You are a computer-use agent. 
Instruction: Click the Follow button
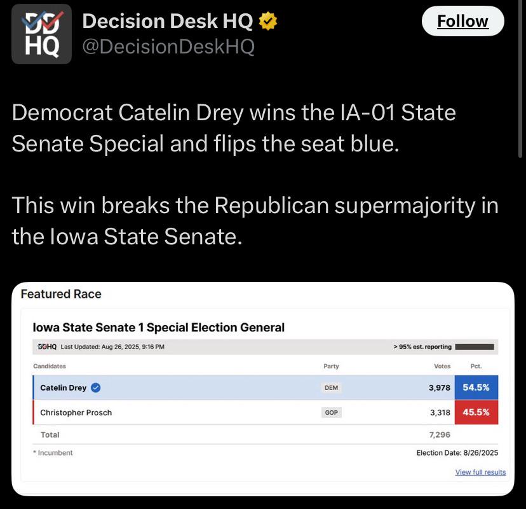click(x=463, y=22)
